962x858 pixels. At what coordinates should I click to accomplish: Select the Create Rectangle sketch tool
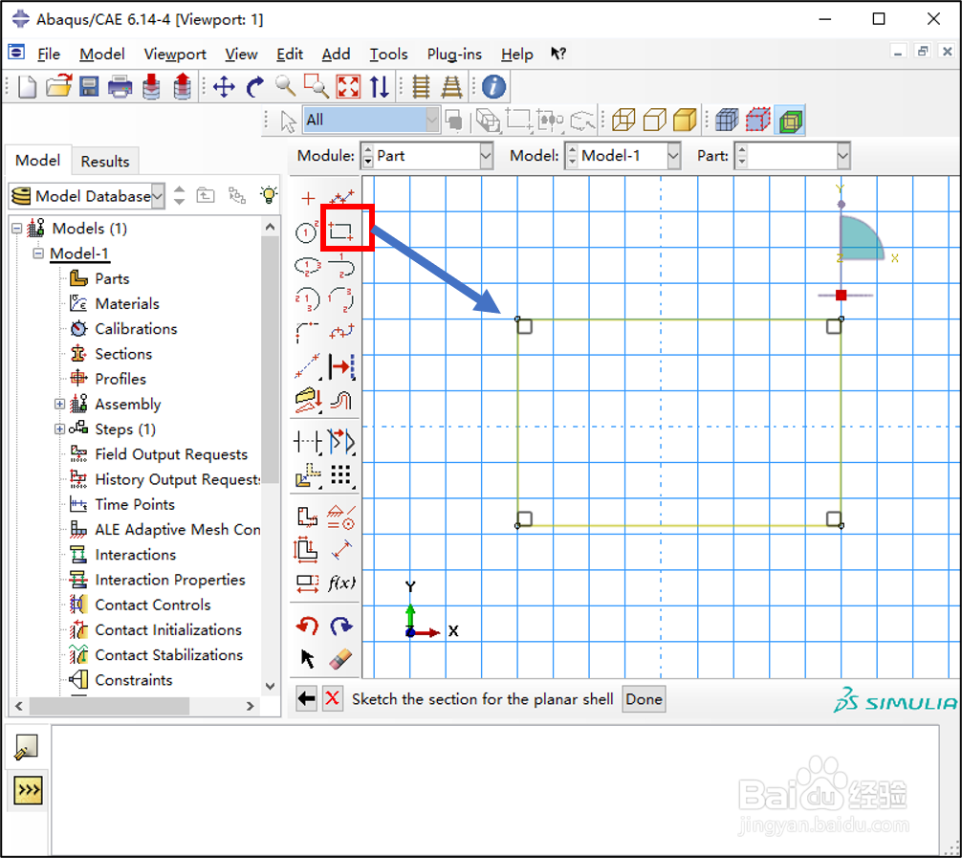pyautogui.click(x=341, y=231)
